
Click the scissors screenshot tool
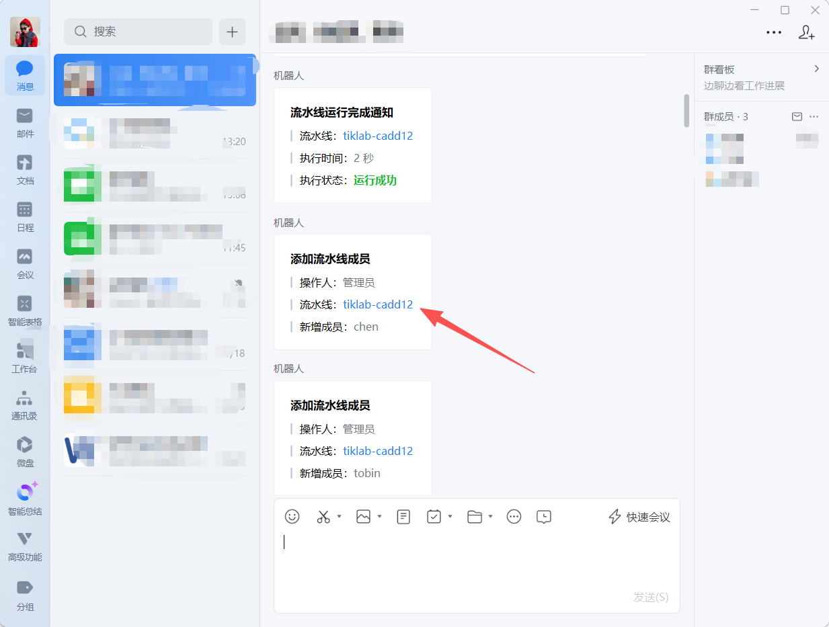point(323,516)
